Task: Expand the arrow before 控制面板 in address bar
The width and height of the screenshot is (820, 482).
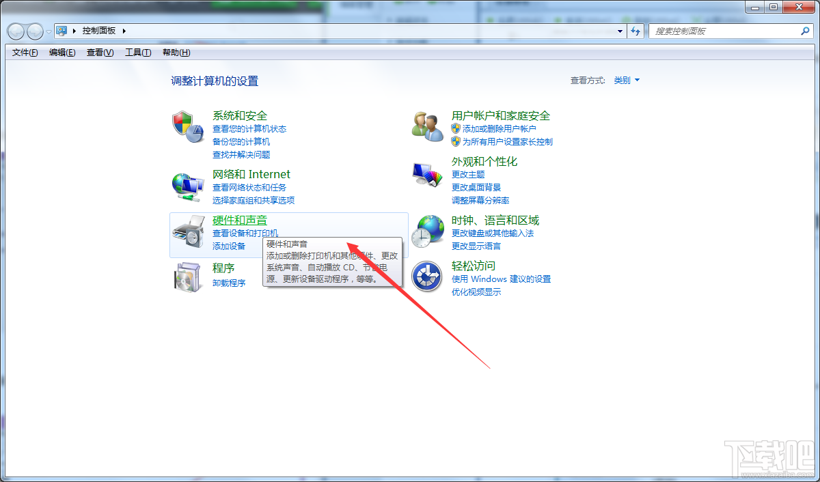Action: (x=74, y=31)
